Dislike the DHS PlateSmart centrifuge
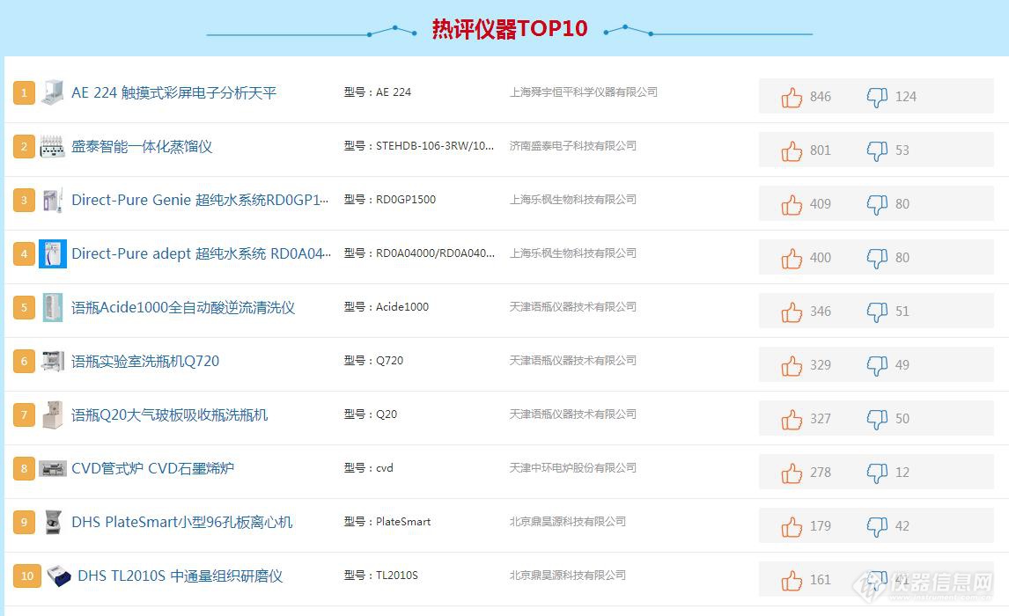 pos(877,526)
